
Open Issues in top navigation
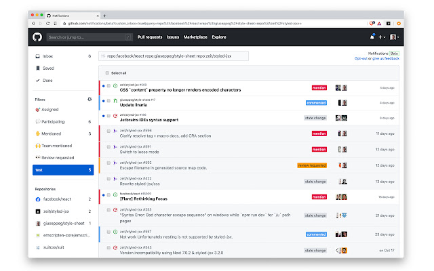pos(173,37)
